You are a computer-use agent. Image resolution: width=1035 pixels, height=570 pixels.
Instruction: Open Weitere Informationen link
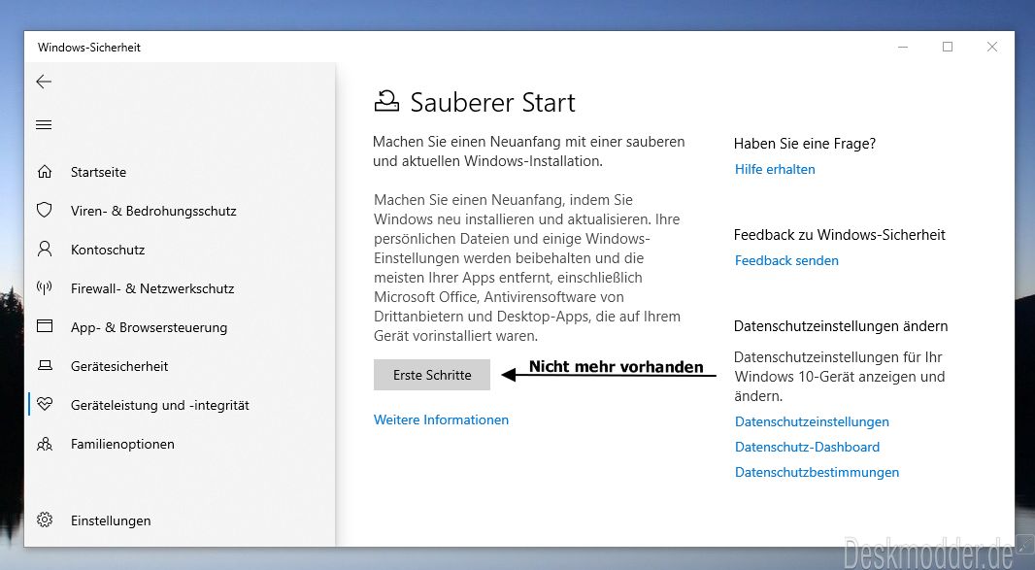click(x=441, y=419)
